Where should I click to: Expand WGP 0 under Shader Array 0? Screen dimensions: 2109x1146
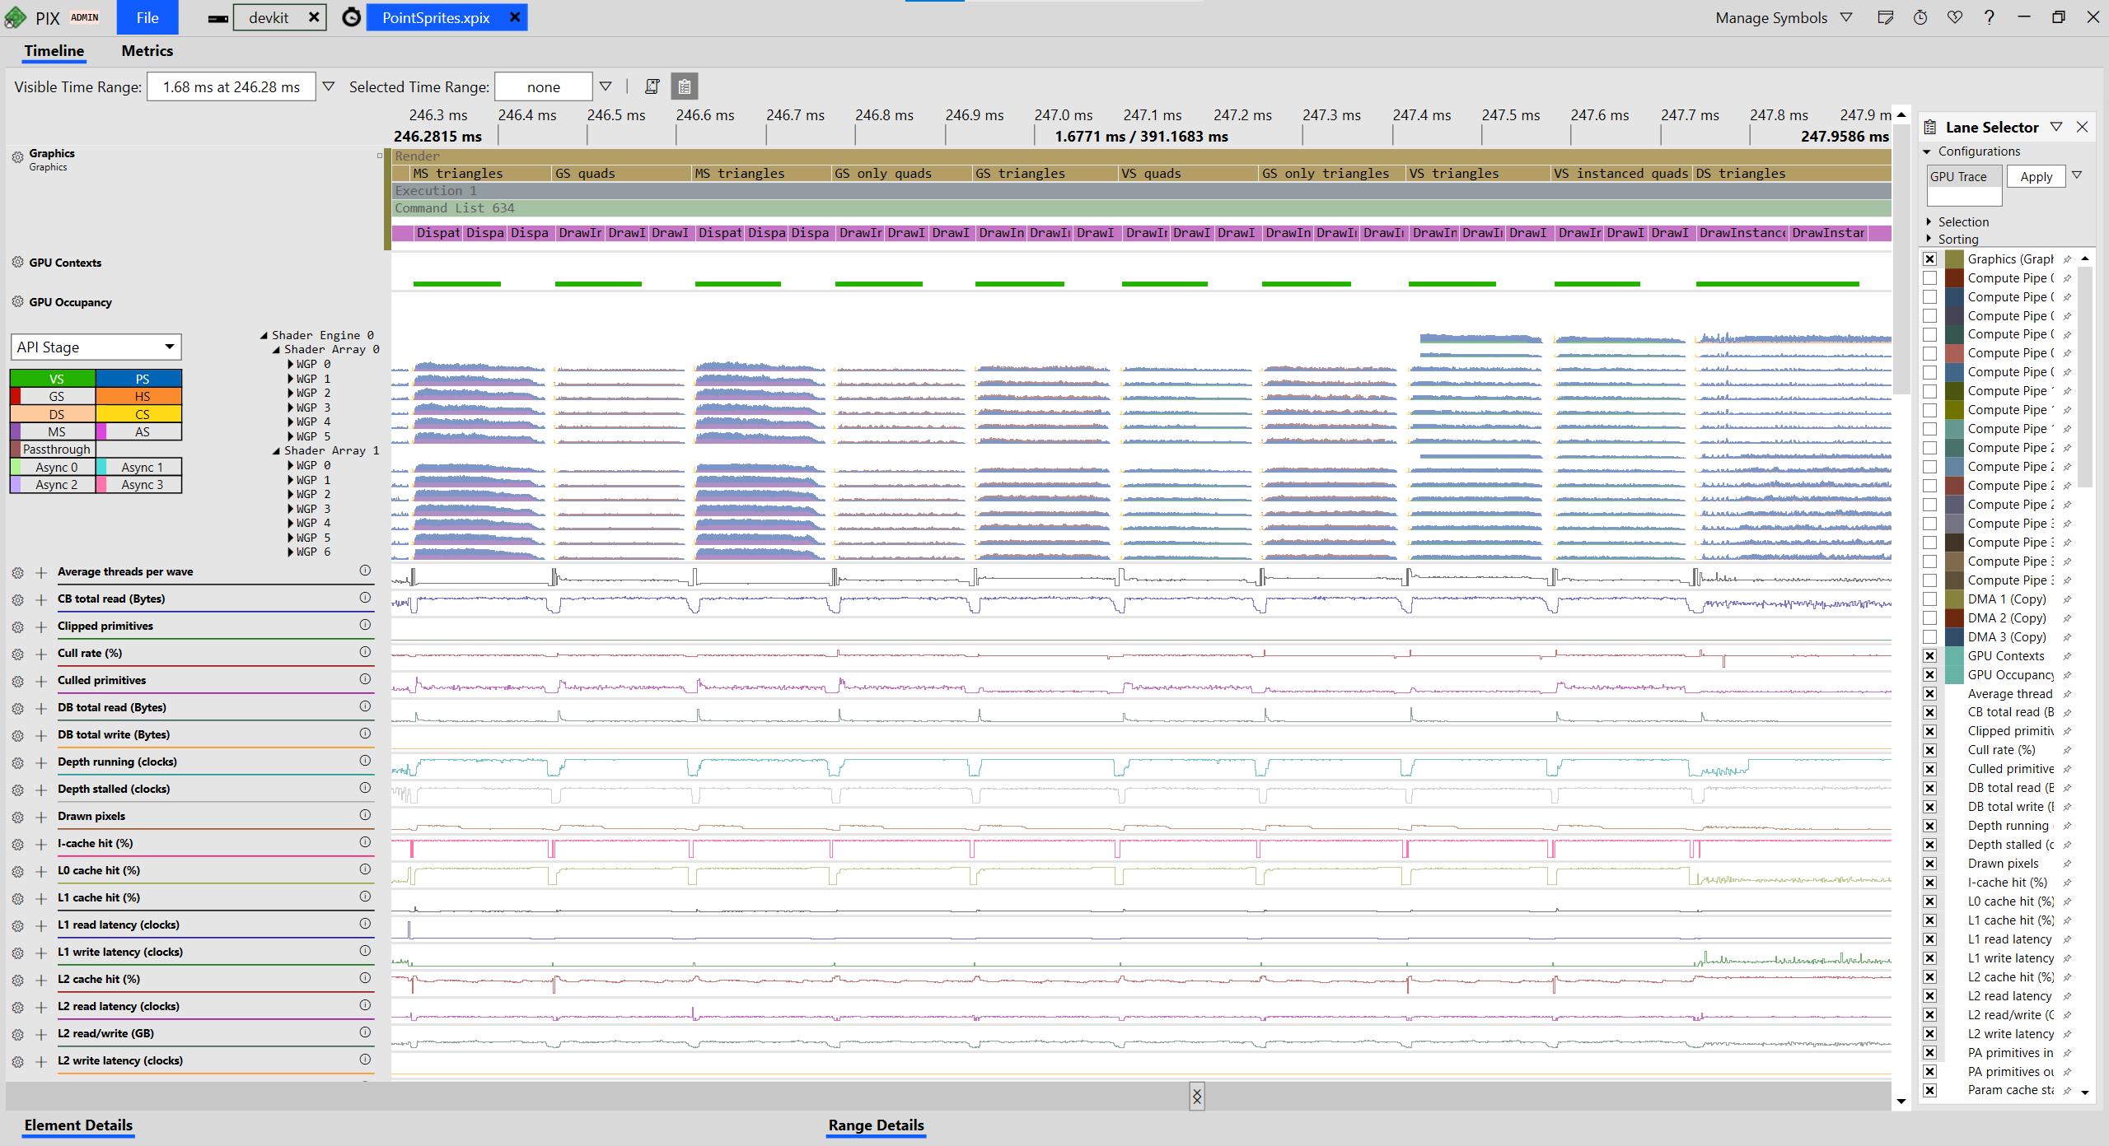(291, 364)
